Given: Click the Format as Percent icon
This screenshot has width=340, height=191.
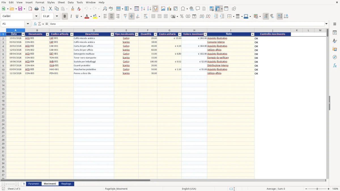Looking at the screenshot, I should [x=182, y=16].
